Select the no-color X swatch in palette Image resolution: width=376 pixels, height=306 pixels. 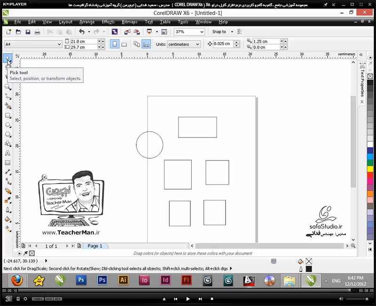(370, 76)
